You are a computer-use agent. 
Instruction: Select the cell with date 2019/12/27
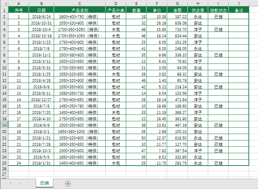[x=41, y=100]
